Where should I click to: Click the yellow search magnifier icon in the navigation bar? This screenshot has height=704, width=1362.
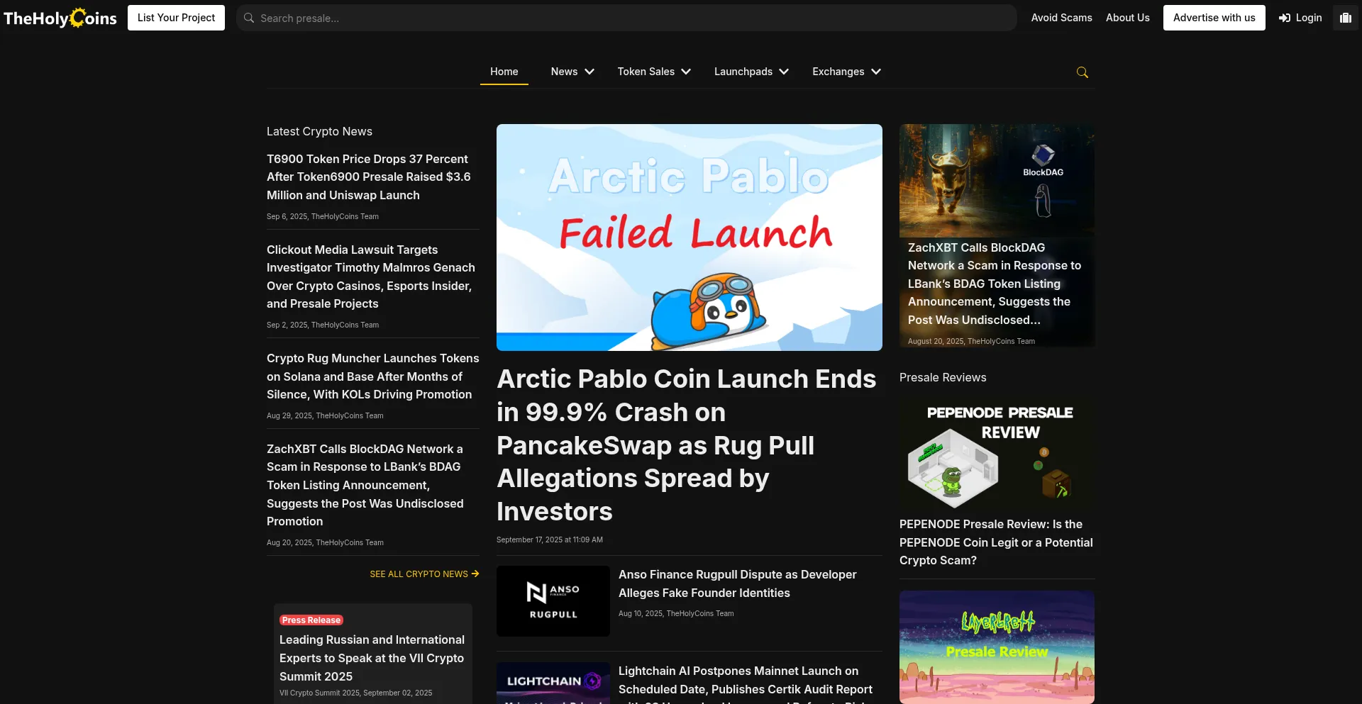pos(1083,72)
